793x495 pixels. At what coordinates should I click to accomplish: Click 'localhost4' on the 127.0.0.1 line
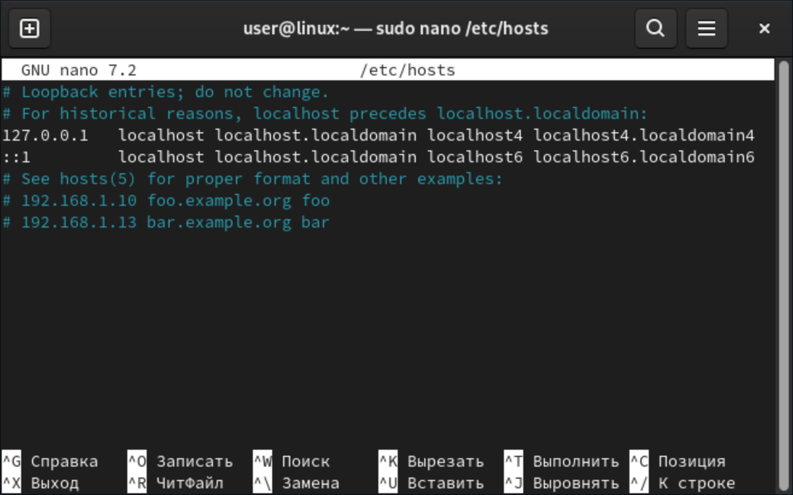[475, 136]
